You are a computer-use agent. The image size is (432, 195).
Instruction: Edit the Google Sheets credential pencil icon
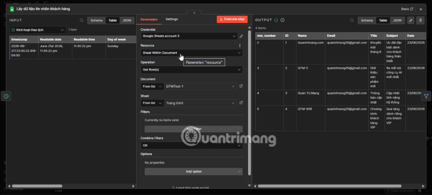pyautogui.click(x=241, y=36)
